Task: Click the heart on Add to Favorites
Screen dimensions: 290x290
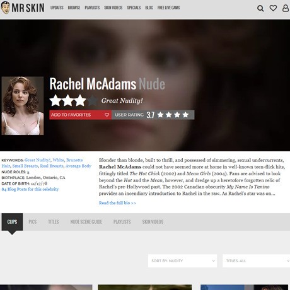Action: pyautogui.click(x=107, y=115)
